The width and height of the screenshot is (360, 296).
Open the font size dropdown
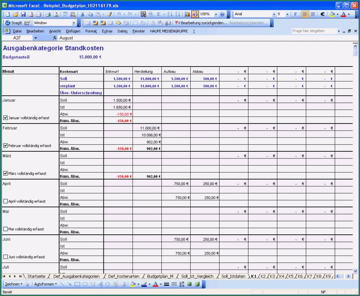(287, 14)
